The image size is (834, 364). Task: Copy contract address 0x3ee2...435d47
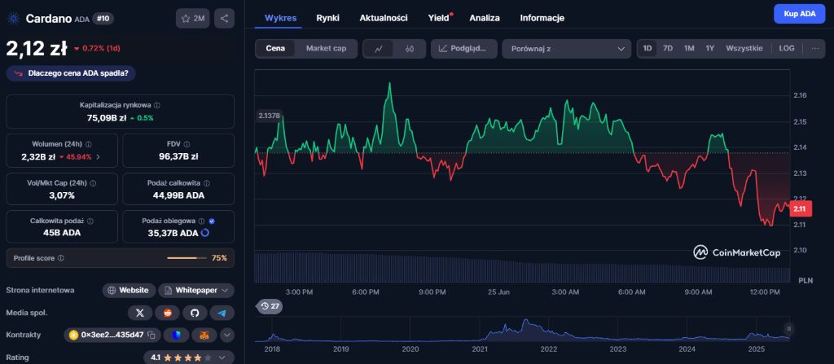[151, 335]
